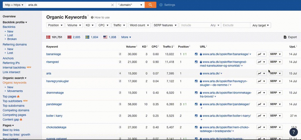
Task: Open Broken under Backlinks
Action: [x=12, y=39]
